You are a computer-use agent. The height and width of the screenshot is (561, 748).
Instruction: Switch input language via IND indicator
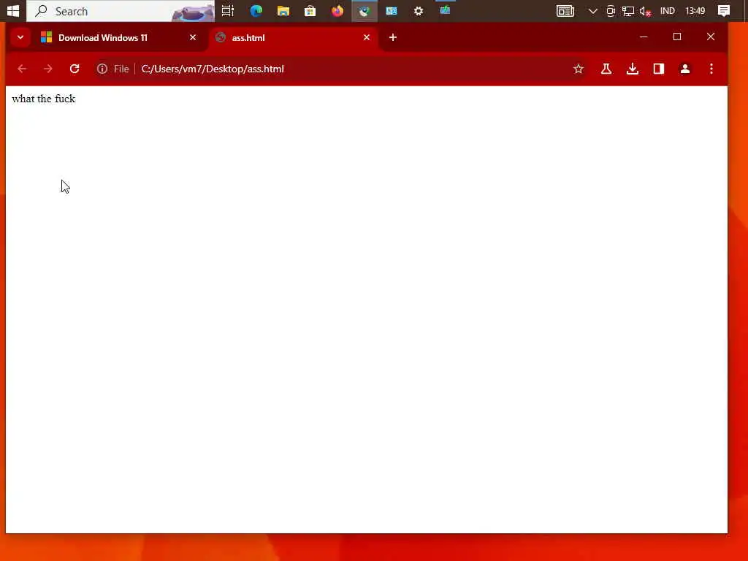[668, 10]
